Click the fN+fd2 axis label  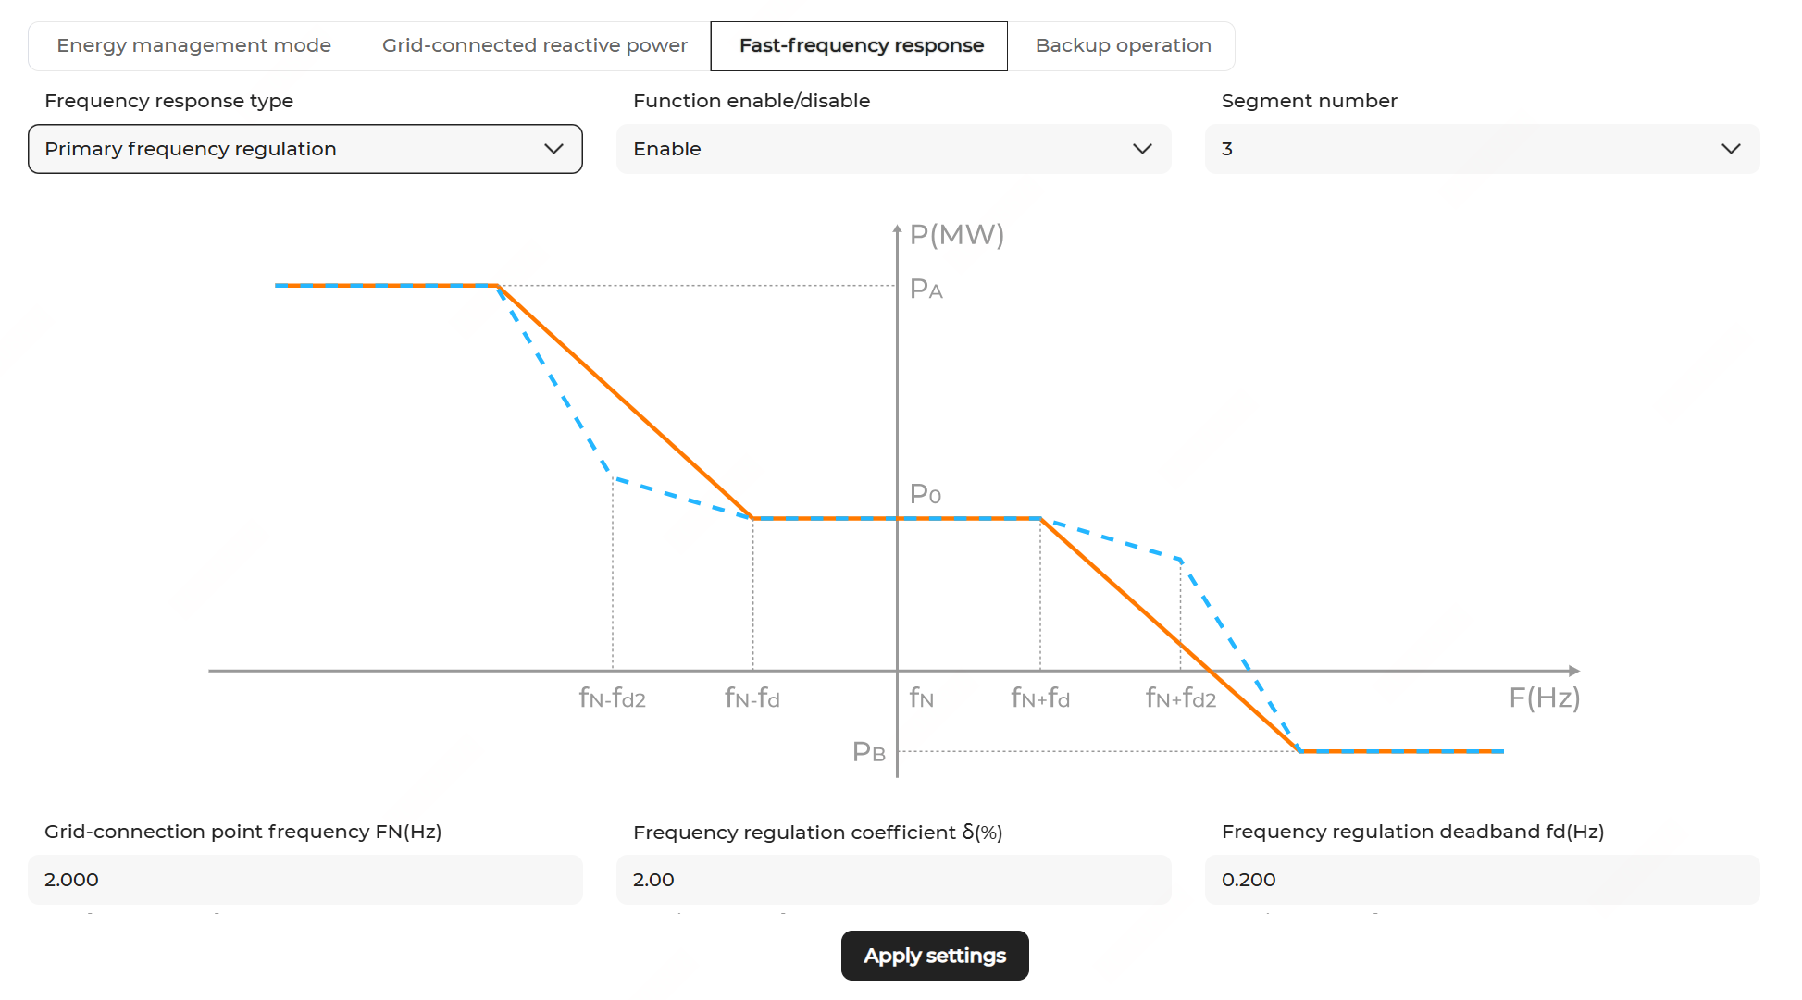point(1181,698)
